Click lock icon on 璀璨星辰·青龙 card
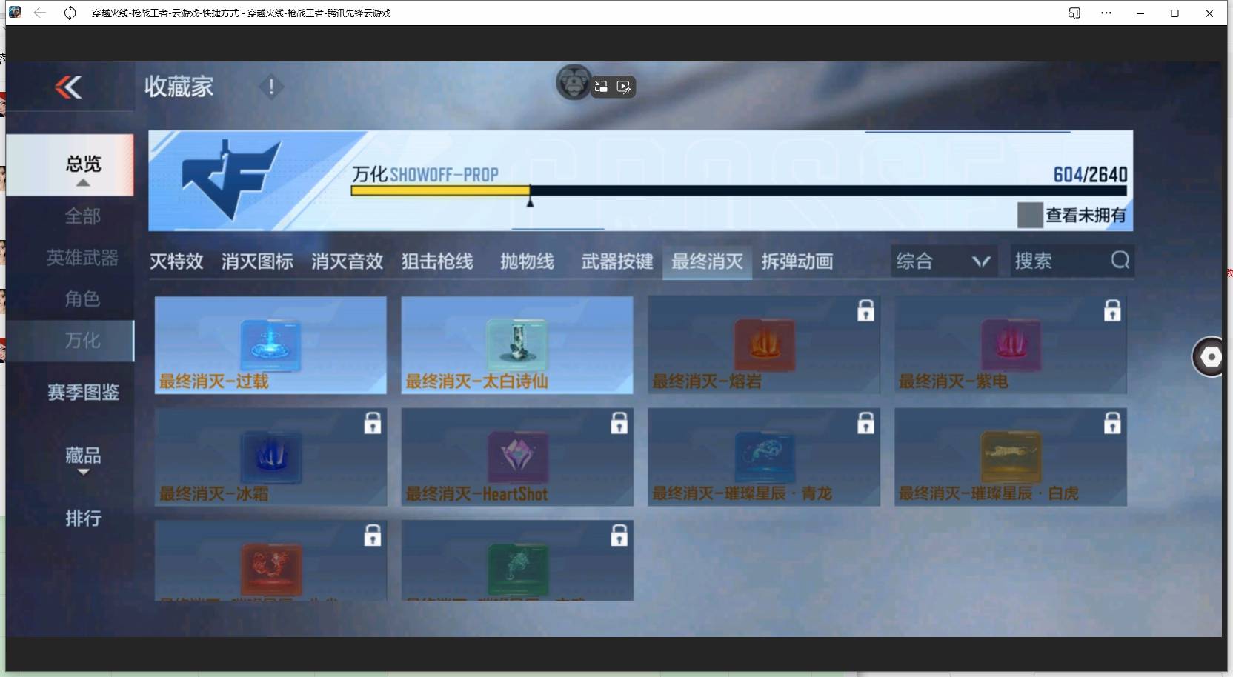The width and height of the screenshot is (1233, 677). pos(865,422)
